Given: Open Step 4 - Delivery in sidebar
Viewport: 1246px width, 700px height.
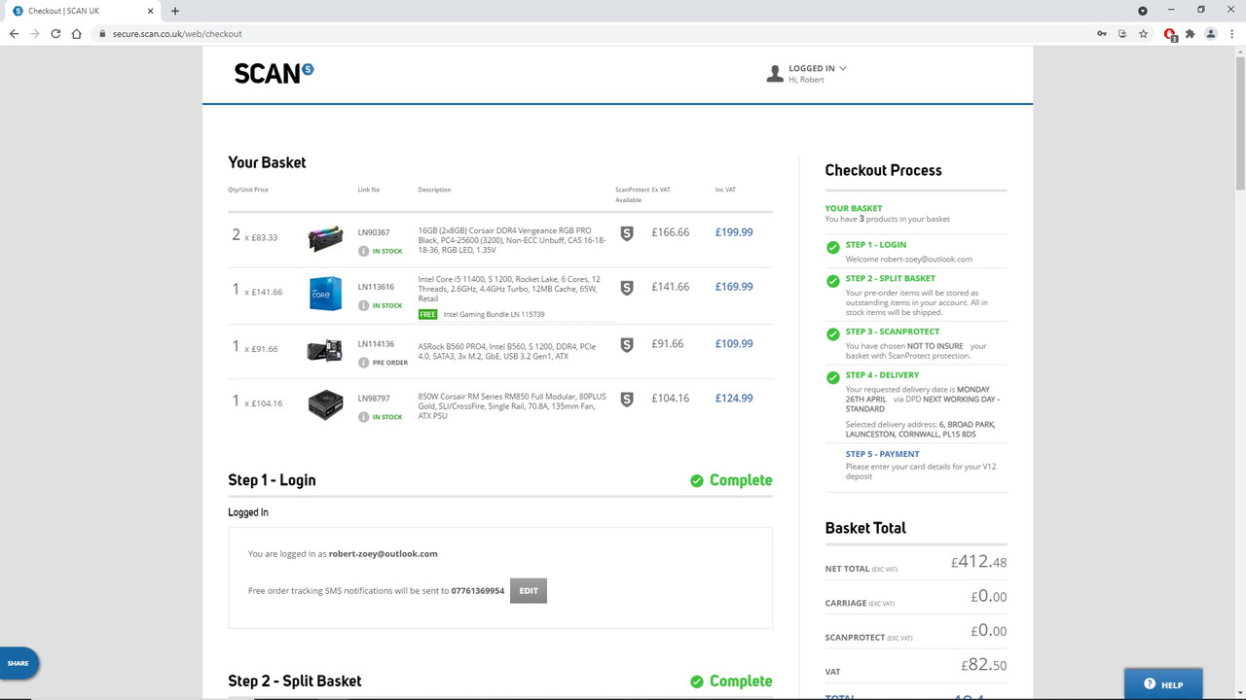Looking at the screenshot, I should tap(882, 374).
